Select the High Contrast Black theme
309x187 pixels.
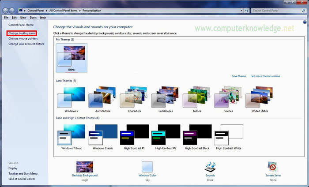(197, 137)
